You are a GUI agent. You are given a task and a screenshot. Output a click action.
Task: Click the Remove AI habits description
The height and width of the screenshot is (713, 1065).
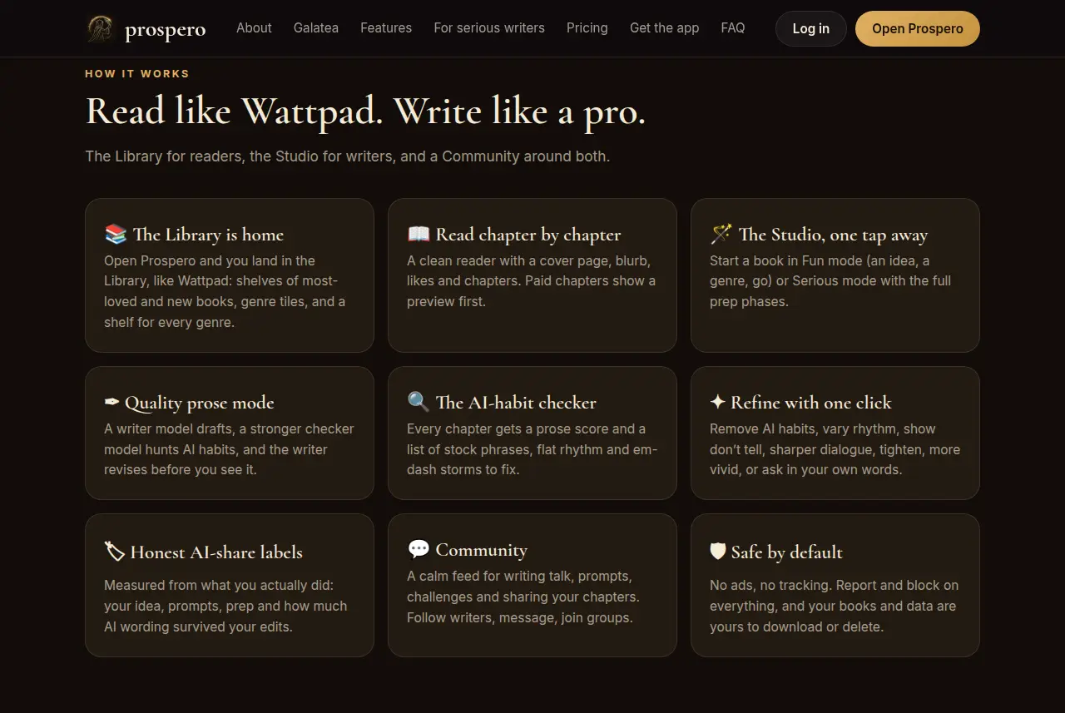(835, 449)
